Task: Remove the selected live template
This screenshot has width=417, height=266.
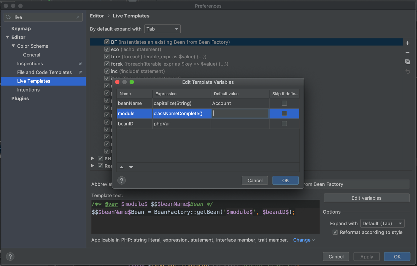Action: [408, 52]
